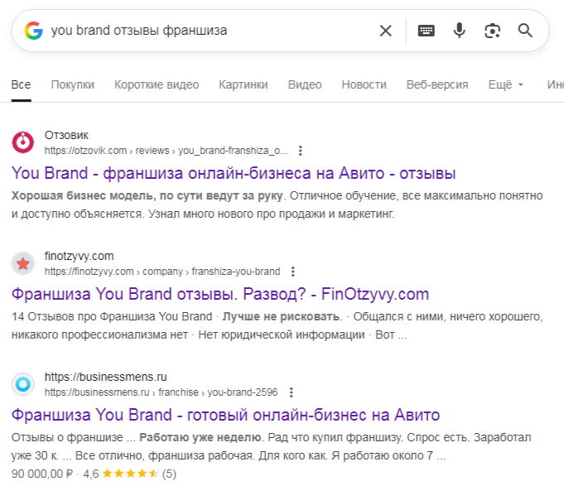
Task: Open the FinOtzyvy.com Развод result link
Action: coord(219,295)
